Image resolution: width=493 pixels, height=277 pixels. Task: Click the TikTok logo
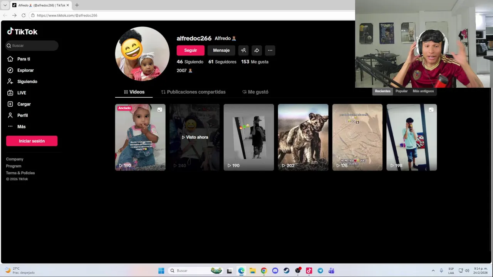pos(22,32)
